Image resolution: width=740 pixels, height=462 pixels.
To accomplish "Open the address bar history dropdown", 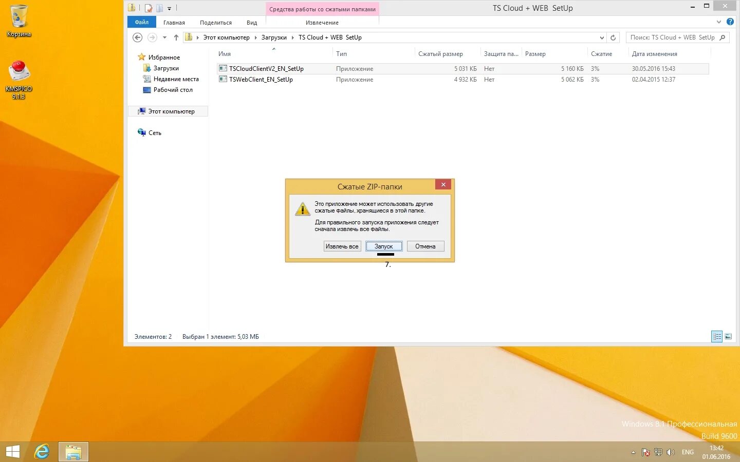I will [602, 37].
